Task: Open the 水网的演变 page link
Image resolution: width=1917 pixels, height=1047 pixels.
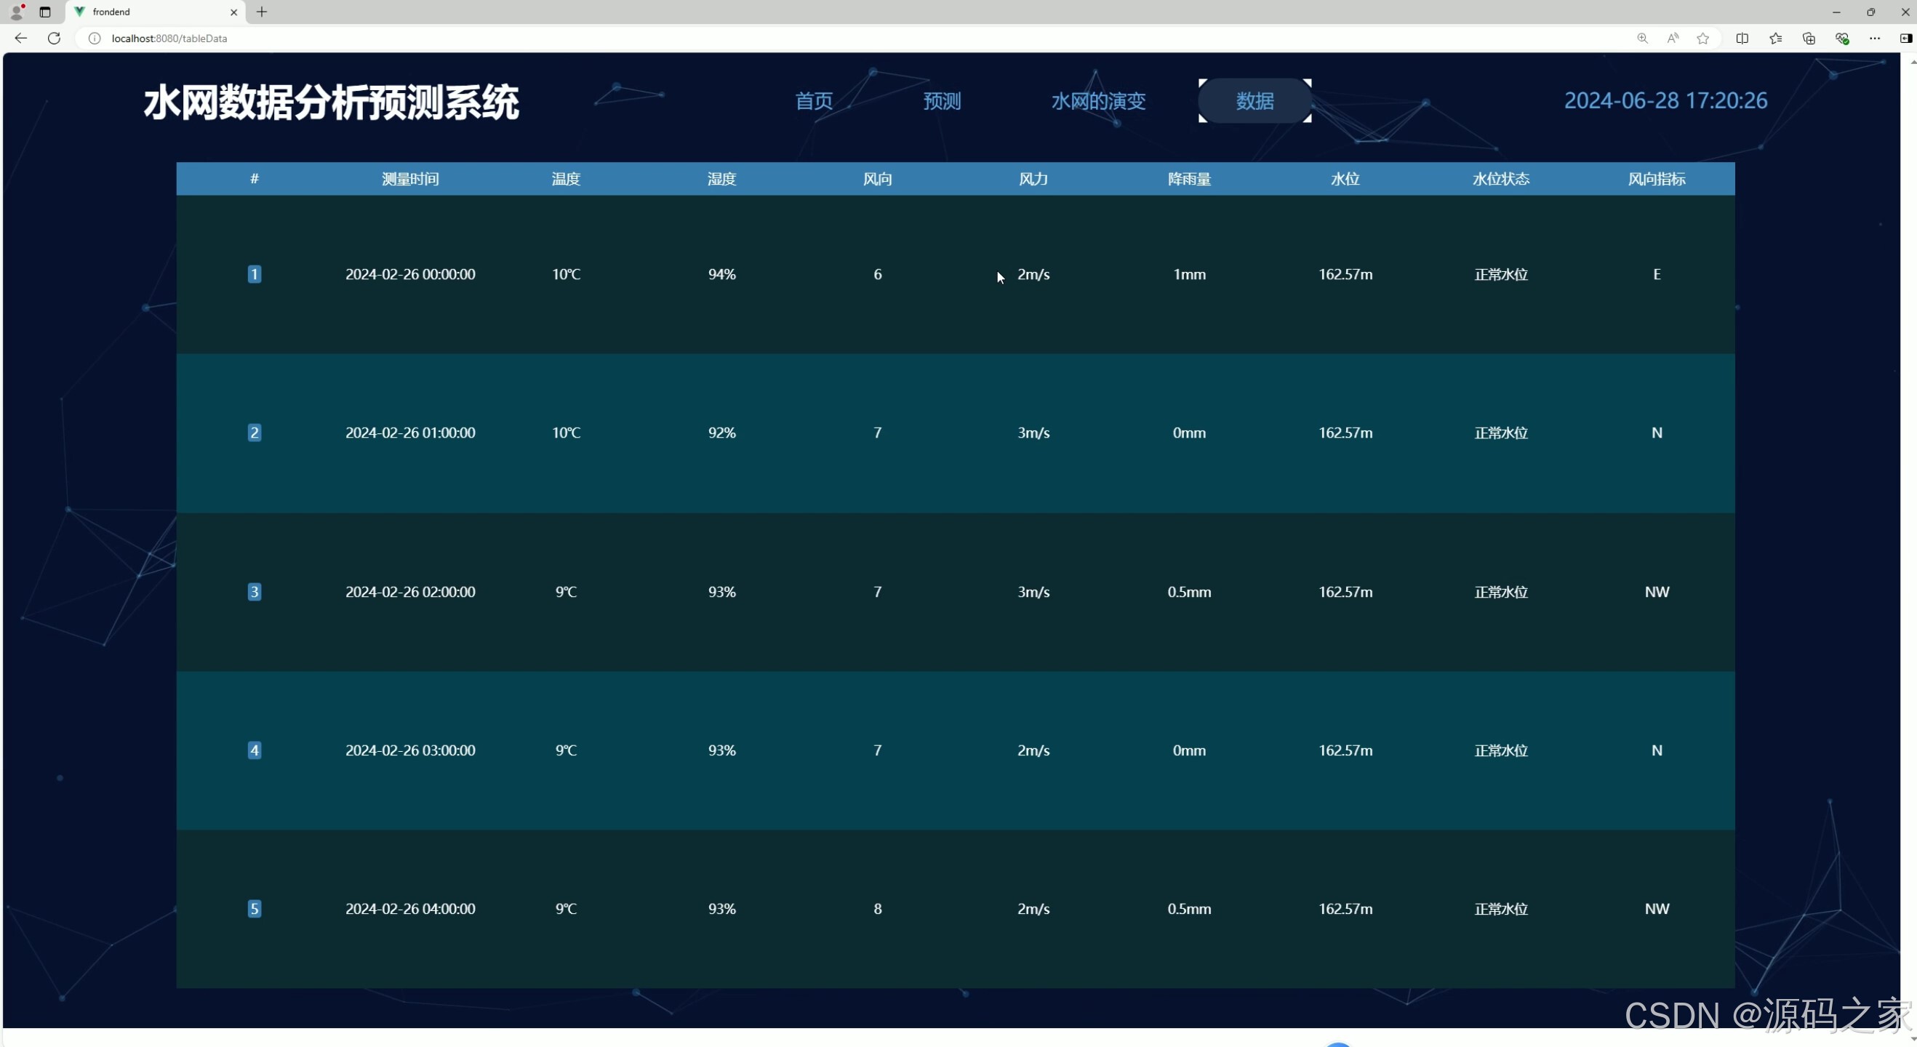Action: pyautogui.click(x=1098, y=101)
